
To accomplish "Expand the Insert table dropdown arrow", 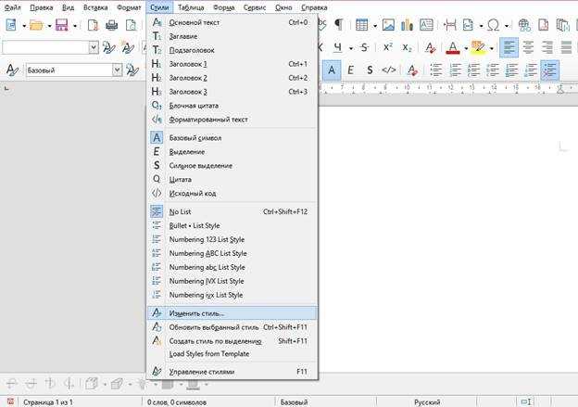I will 374,26.
